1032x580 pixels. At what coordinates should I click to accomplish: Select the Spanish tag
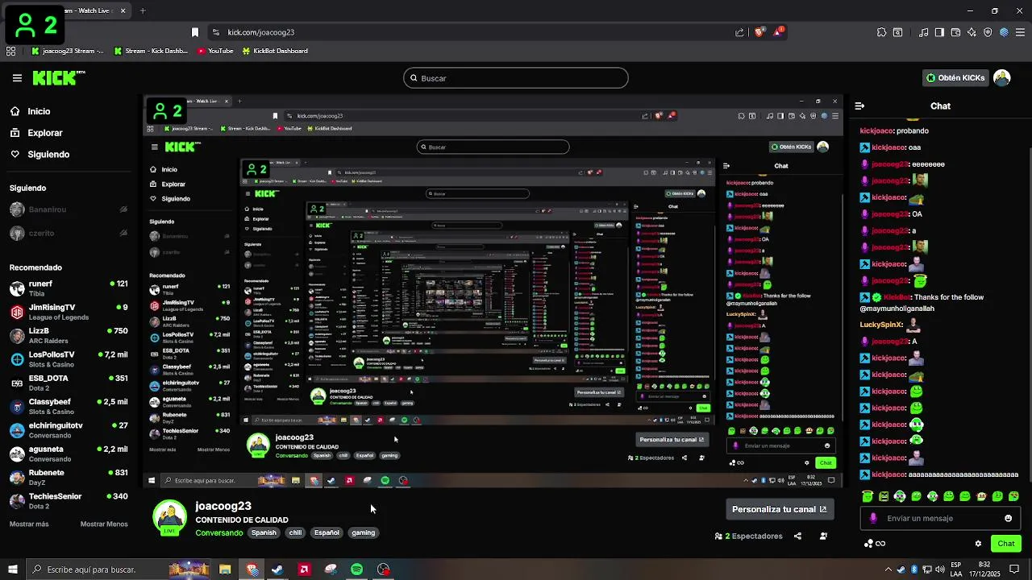tap(264, 532)
